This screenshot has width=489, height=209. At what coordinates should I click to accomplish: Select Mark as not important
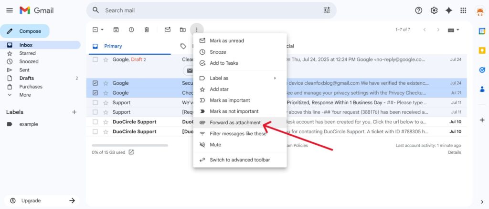[x=240, y=111]
